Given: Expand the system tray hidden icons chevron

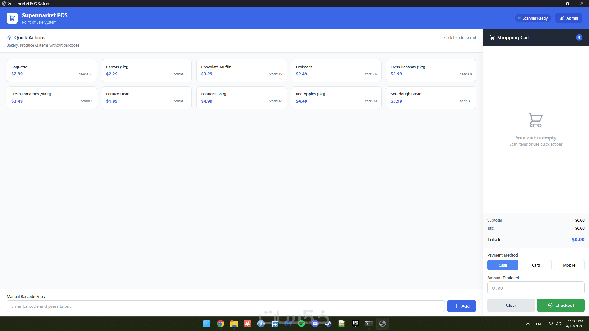Looking at the screenshot, I should (528, 324).
